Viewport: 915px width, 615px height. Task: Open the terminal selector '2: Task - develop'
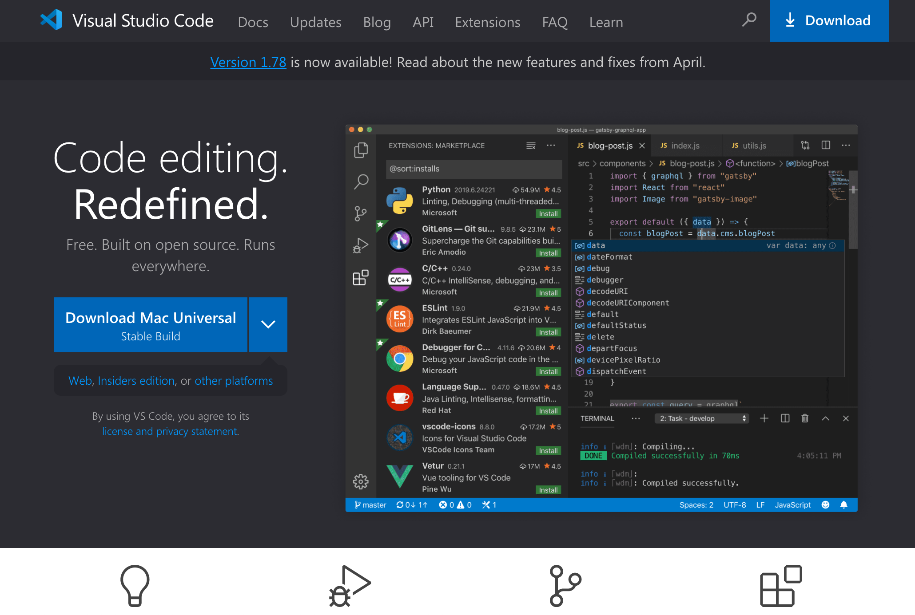[702, 418]
